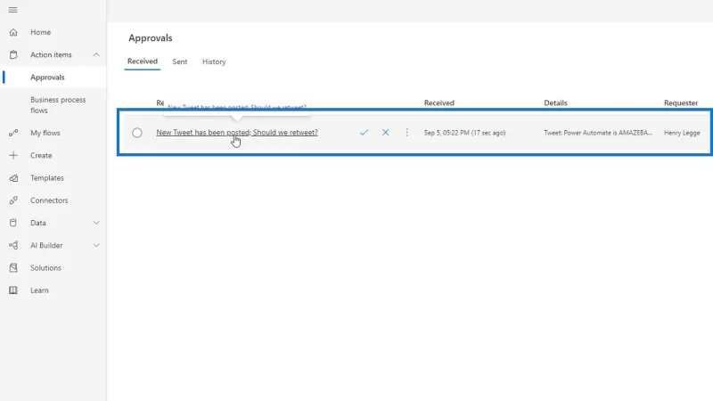Click the Details column header
Image resolution: width=713 pixels, height=401 pixels.
(x=555, y=102)
